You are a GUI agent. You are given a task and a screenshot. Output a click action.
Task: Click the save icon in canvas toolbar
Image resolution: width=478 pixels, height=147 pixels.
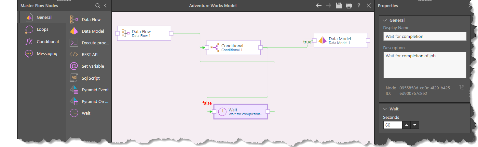tap(339, 6)
